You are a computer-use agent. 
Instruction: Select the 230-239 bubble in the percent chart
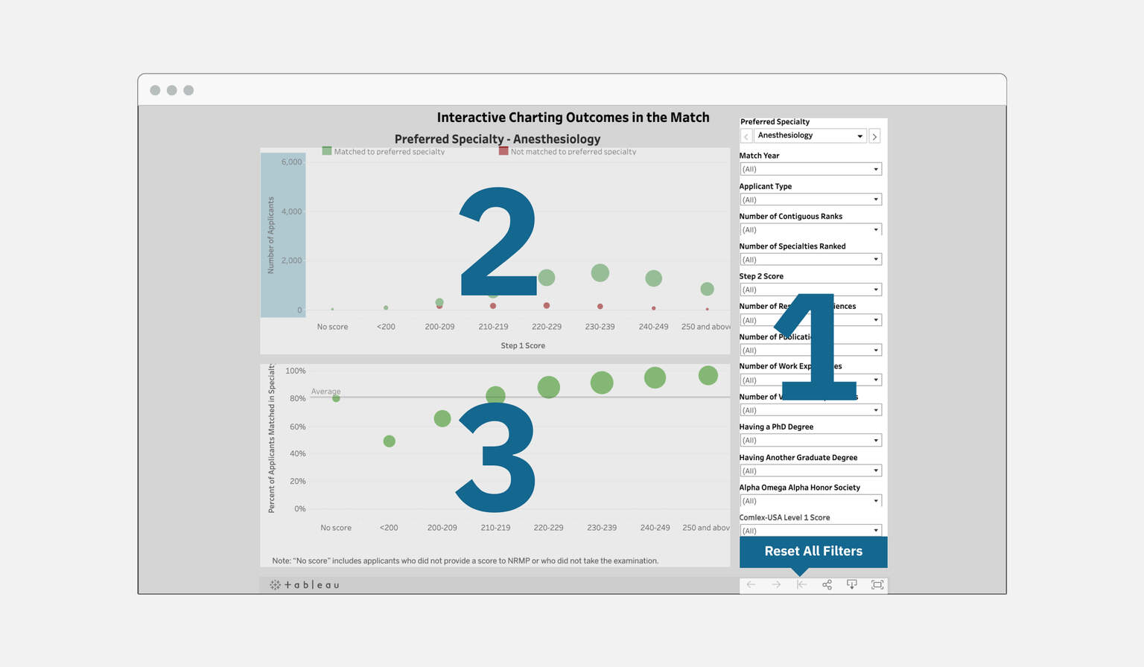click(602, 383)
